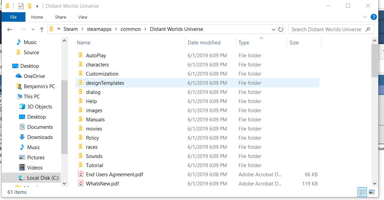Viewport: 384px width, 200px height.
Task: Select Local Disk (C:) in navigation pane
Action: tap(43, 178)
